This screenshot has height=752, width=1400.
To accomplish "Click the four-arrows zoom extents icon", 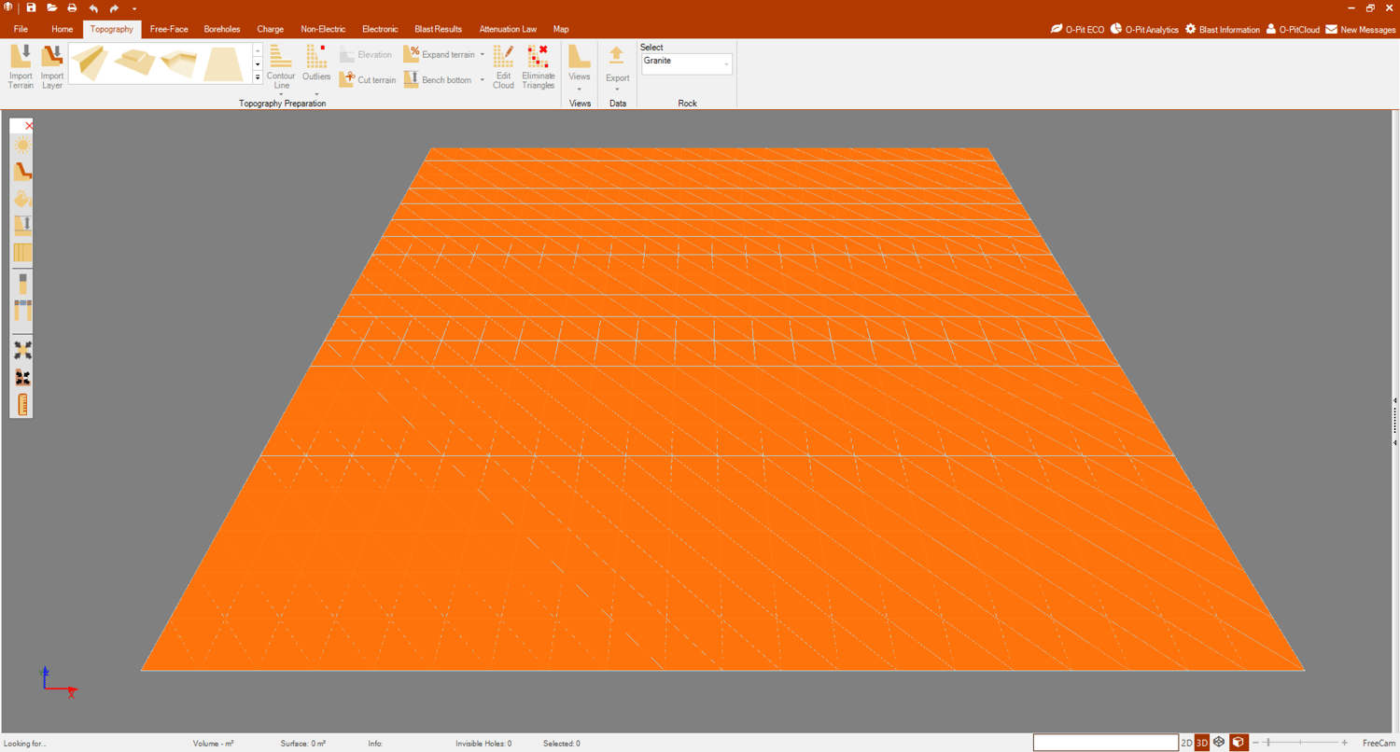I will pyautogui.click(x=22, y=350).
